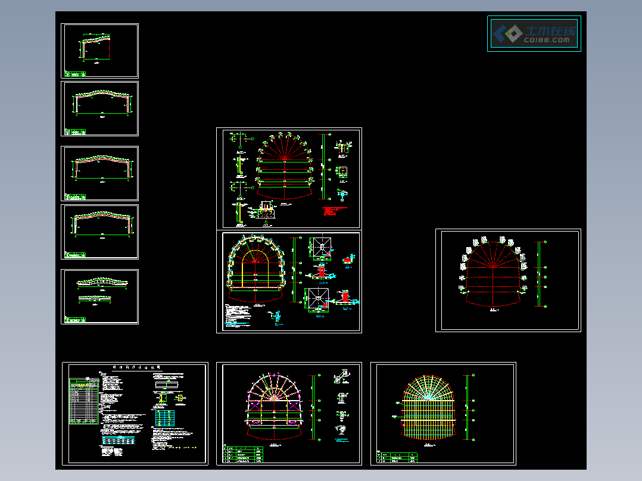Click the red warning note text block
642x481 pixels.
click(335, 211)
